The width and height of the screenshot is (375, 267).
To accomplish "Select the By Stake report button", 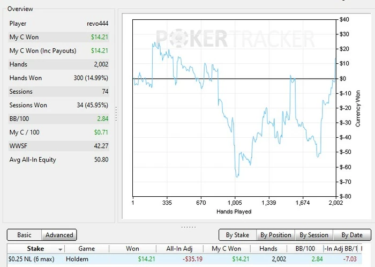I will (x=237, y=235).
